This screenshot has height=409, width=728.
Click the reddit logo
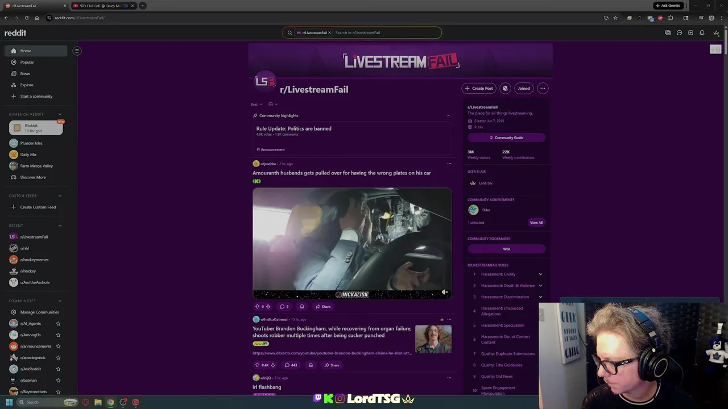click(x=15, y=33)
